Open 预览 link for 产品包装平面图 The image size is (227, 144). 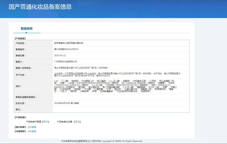pyautogui.click(x=46, y=122)
